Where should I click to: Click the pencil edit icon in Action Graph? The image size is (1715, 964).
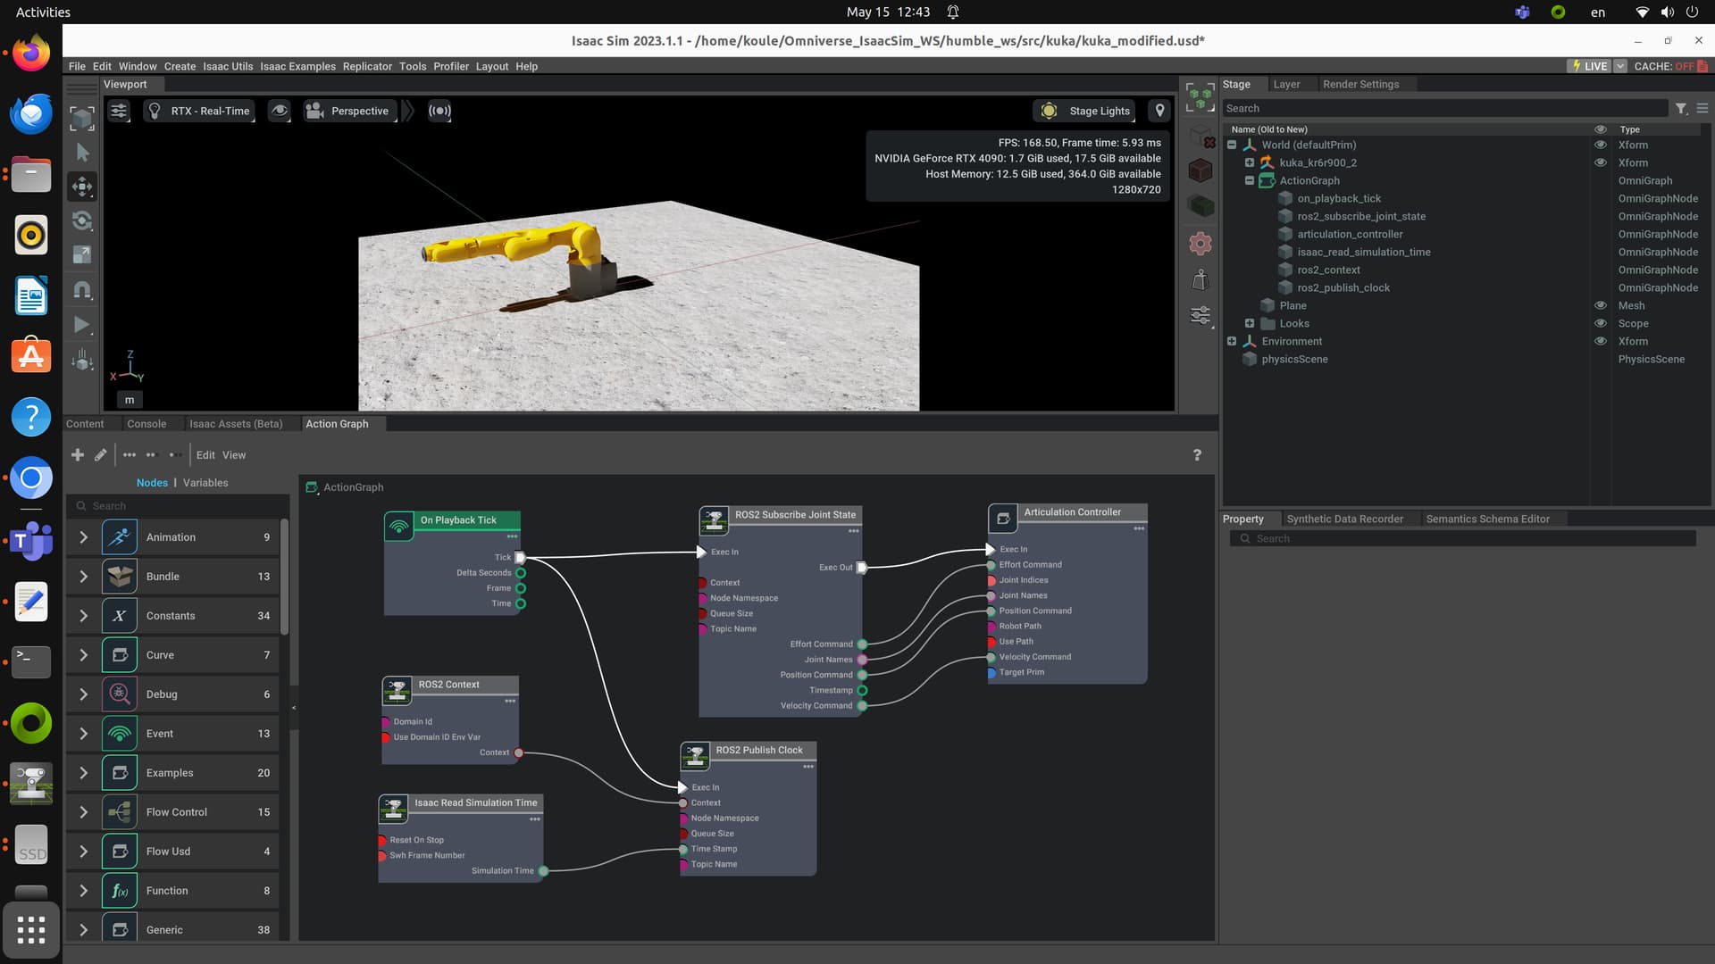point(101,455)
